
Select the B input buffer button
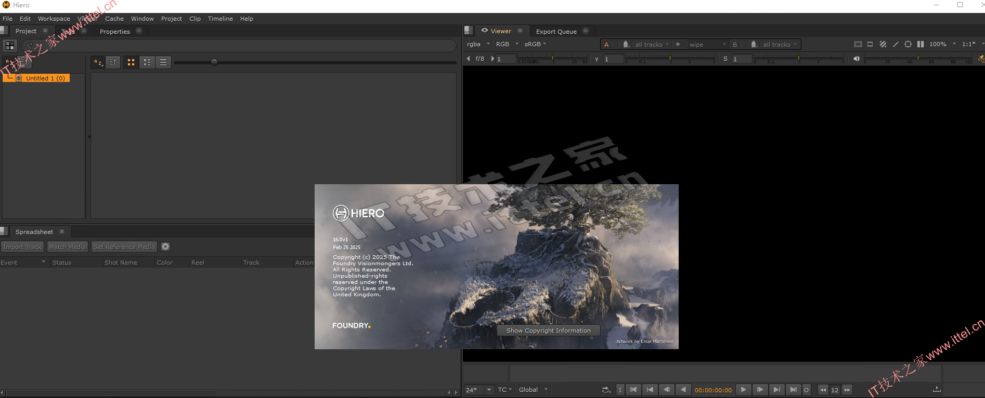tap(735, 45)
